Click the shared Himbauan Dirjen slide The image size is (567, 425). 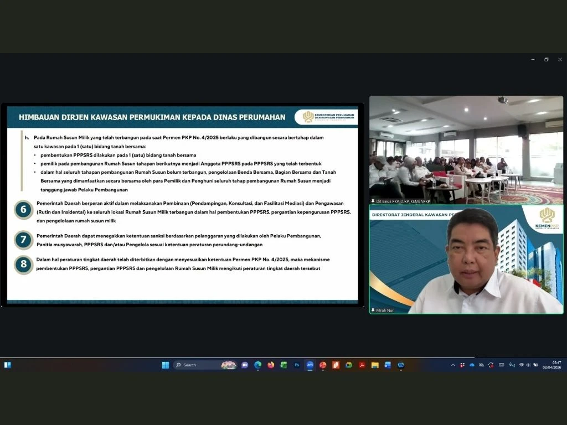tap(182, 205)
